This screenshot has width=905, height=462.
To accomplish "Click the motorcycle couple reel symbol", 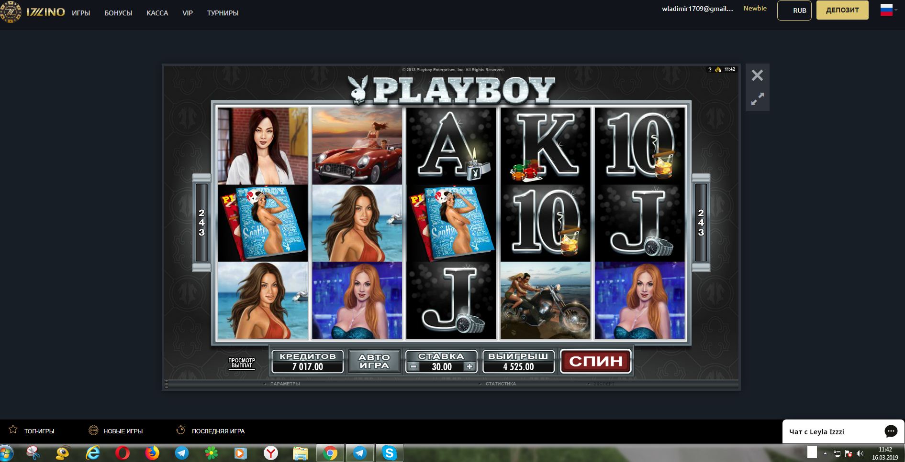I will coord(546,300).
